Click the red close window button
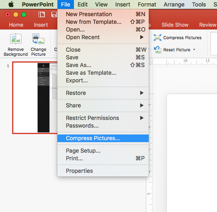The width and height of the screenshot is (217, 212). (8, 15)
